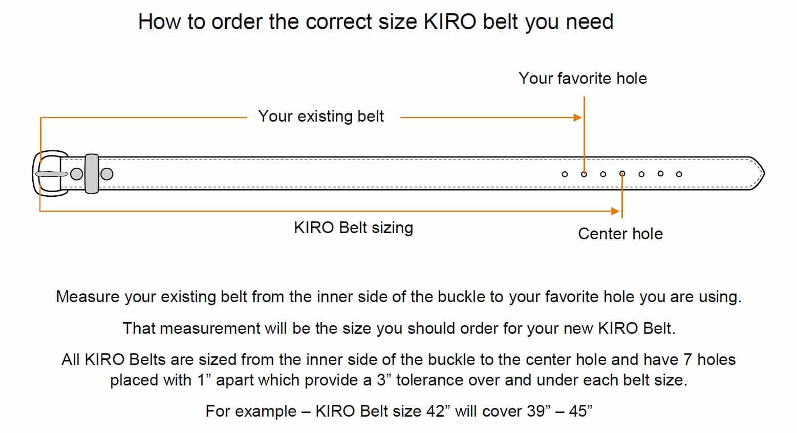The height and width of the screenshot is (433, 797).
Task: Click the "For example – KIRO Belt size 42" line
Action: tap(399, 411)
